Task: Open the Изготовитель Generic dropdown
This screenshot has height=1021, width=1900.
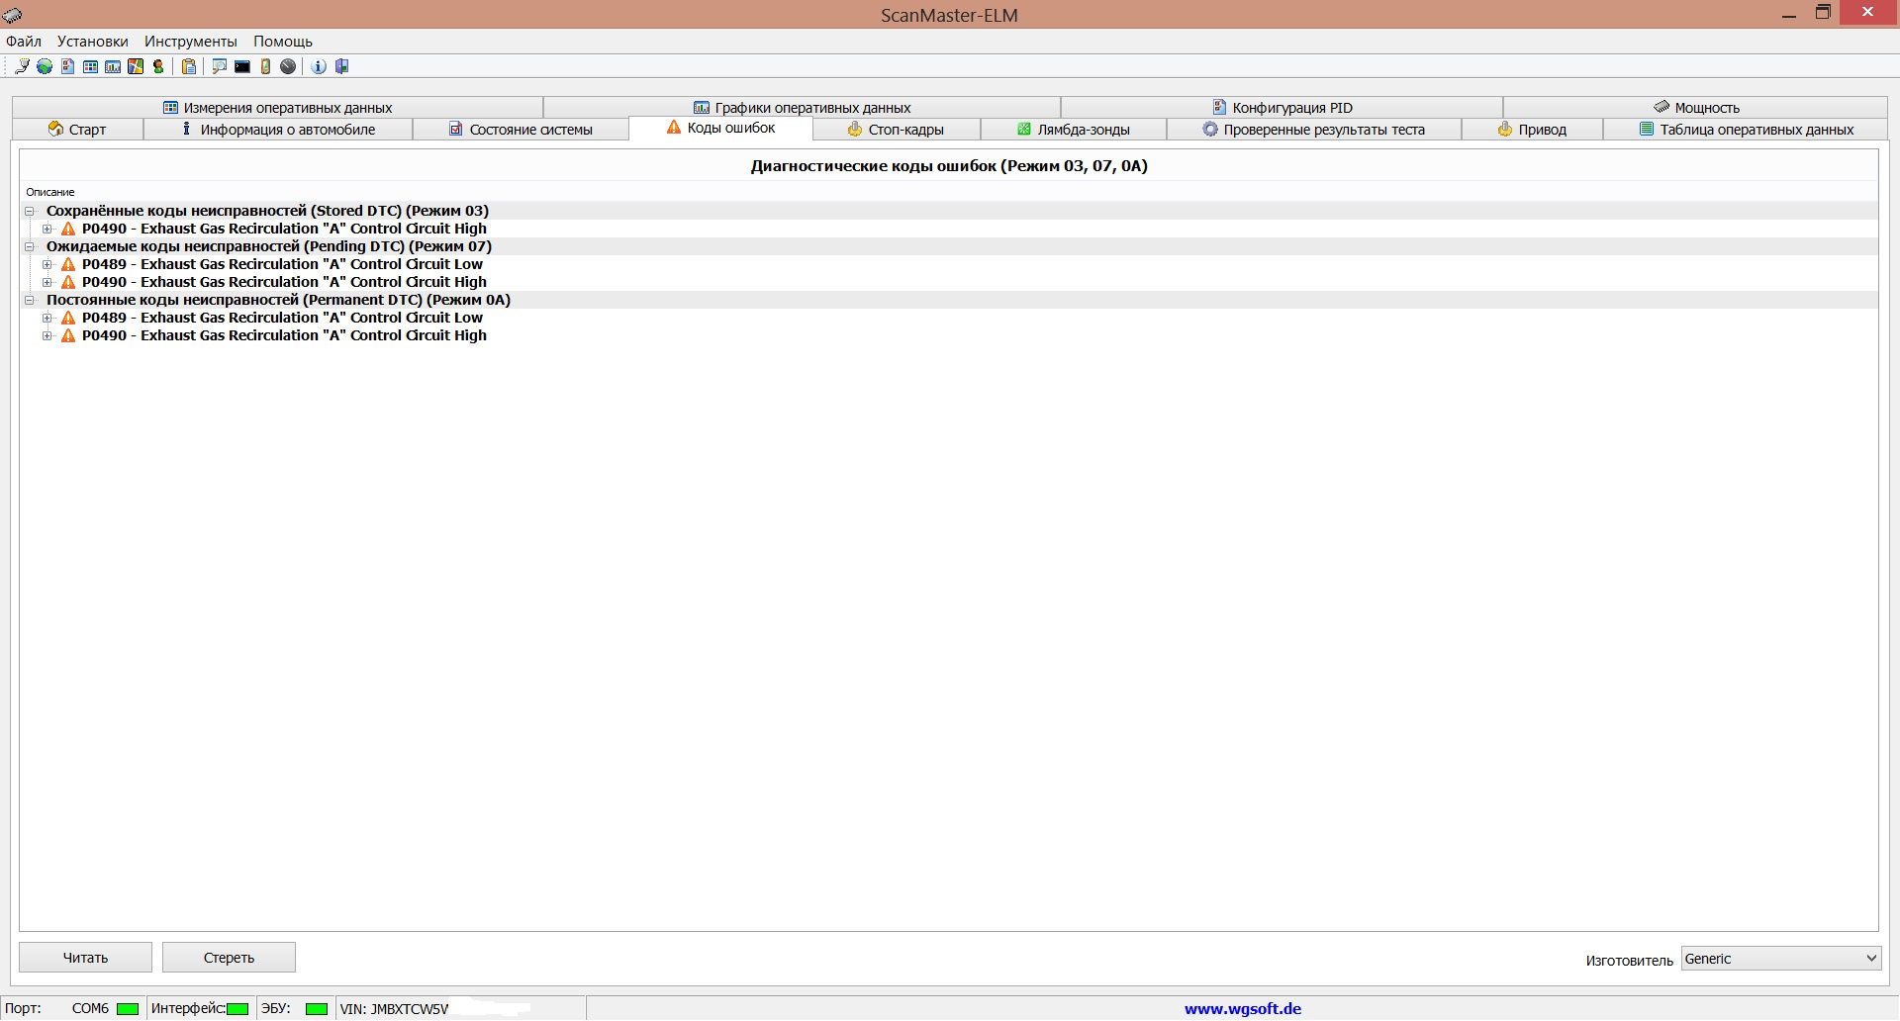Action: coord(1781,959)
